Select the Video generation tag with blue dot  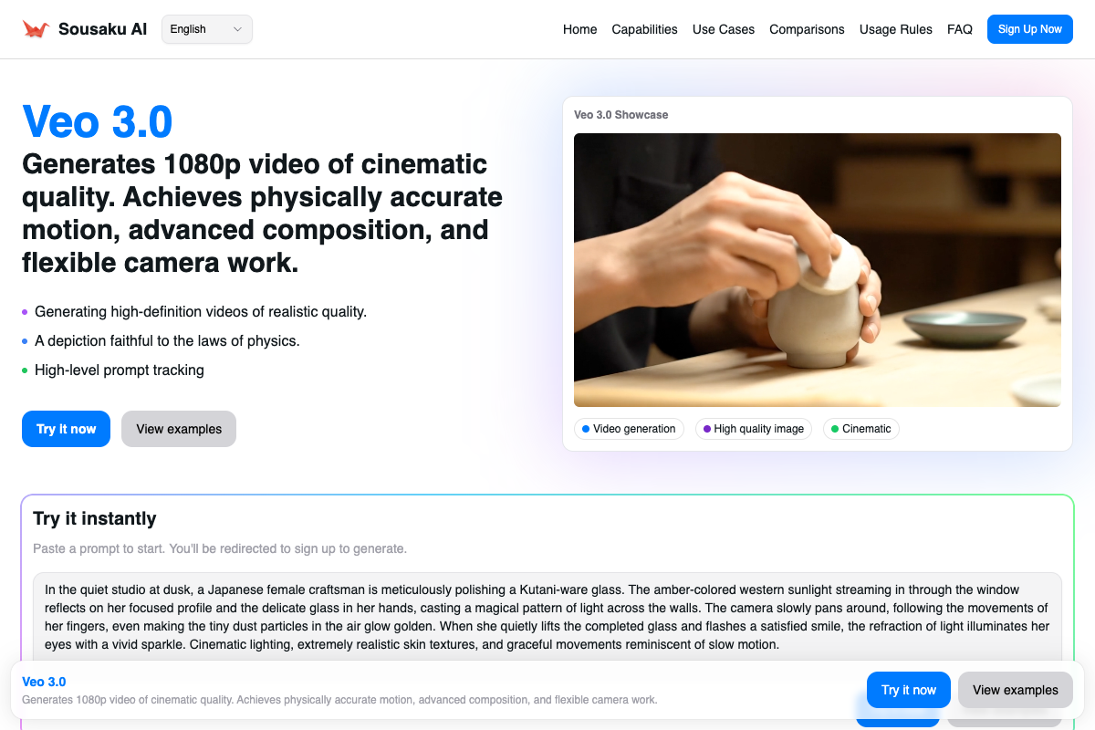pyautogui.click(x=629, y=429)
